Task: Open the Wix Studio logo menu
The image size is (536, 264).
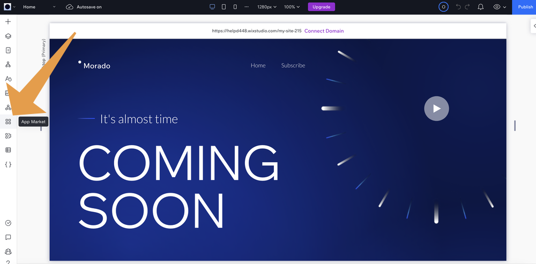Action: click(x=8, y=7)
